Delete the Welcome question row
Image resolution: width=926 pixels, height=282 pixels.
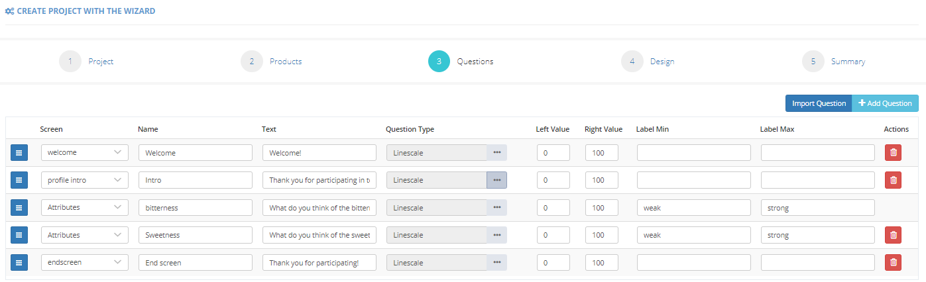click(x=893, y=153)
